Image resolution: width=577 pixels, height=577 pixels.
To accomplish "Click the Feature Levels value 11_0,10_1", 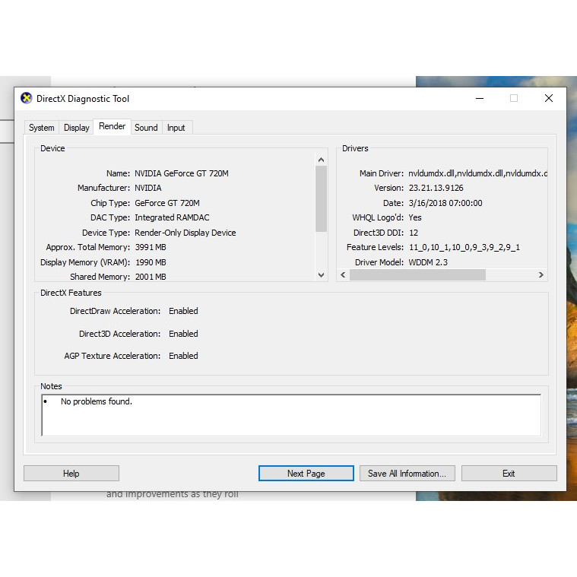I will [464, 247].
